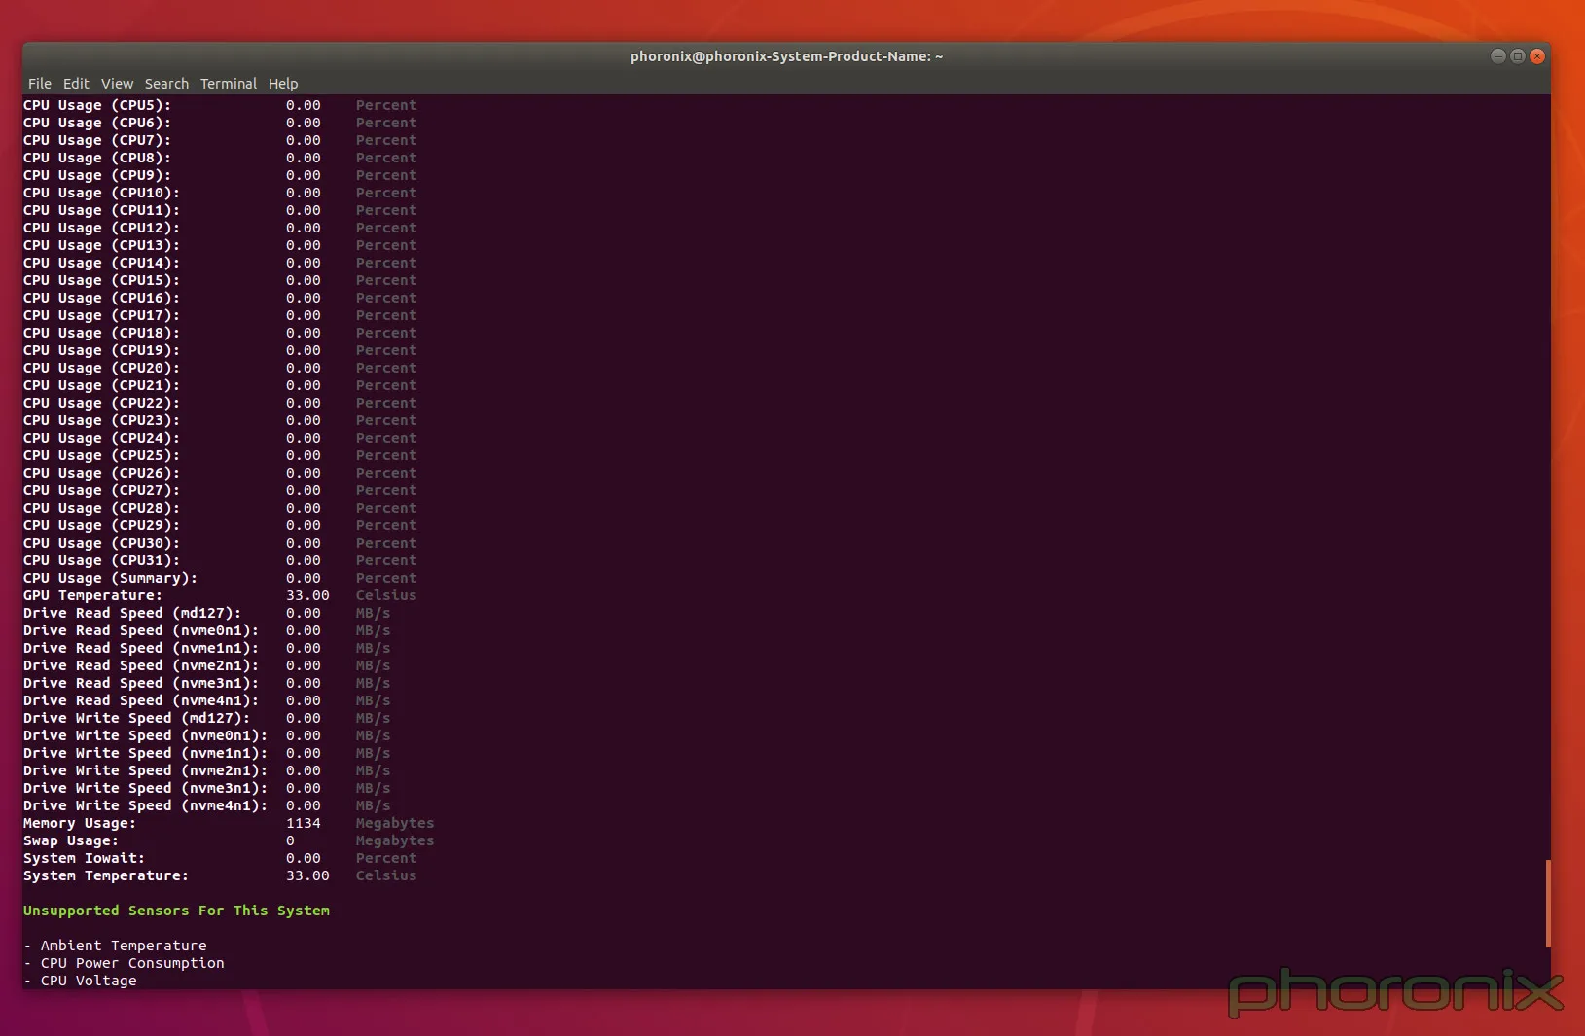
Task: Open the Terminal menu
Action: (x=229, y=84)
